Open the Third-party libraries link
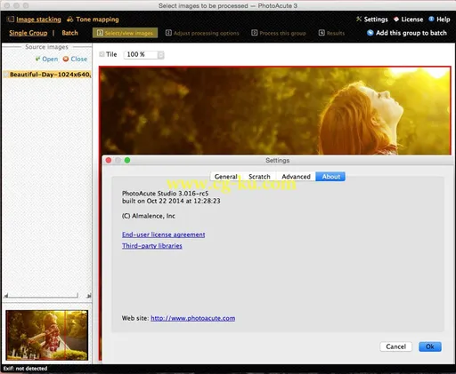The width and height of the screenshot is (456, 374). pos(152,246)
